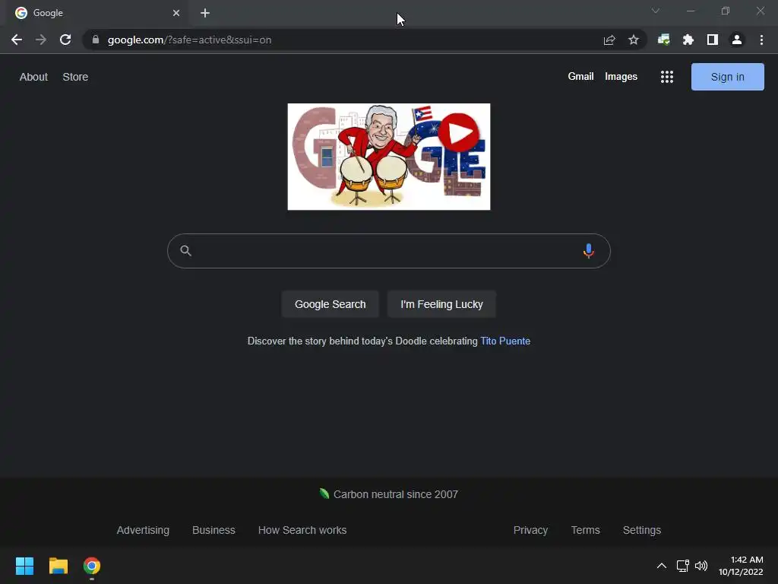Open Chrome's three-dot menu
The height and width of the screenshot is (584, 778).
pyautogui.click(x=761, y=40)
